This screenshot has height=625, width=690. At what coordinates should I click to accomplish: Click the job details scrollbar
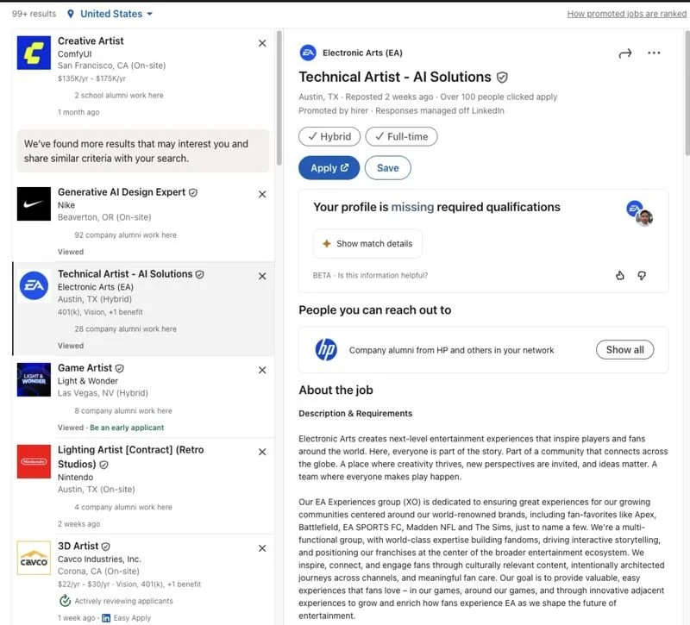687,92
